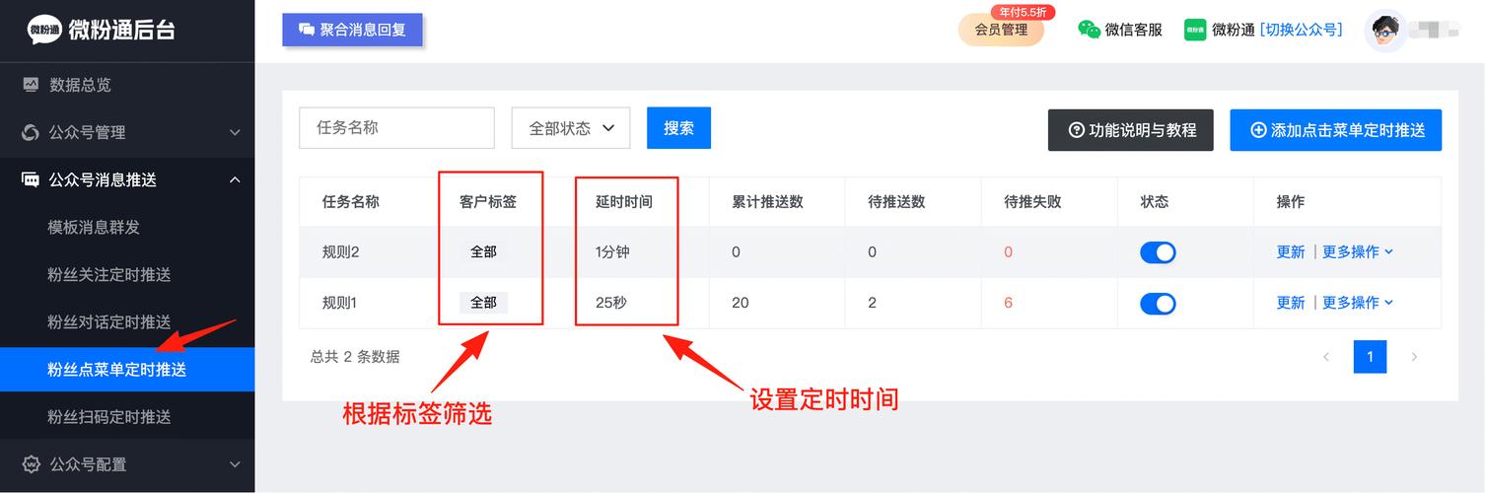
Task: Expand 更多操作 for 规则1
Action: [x=1358, y=303]
